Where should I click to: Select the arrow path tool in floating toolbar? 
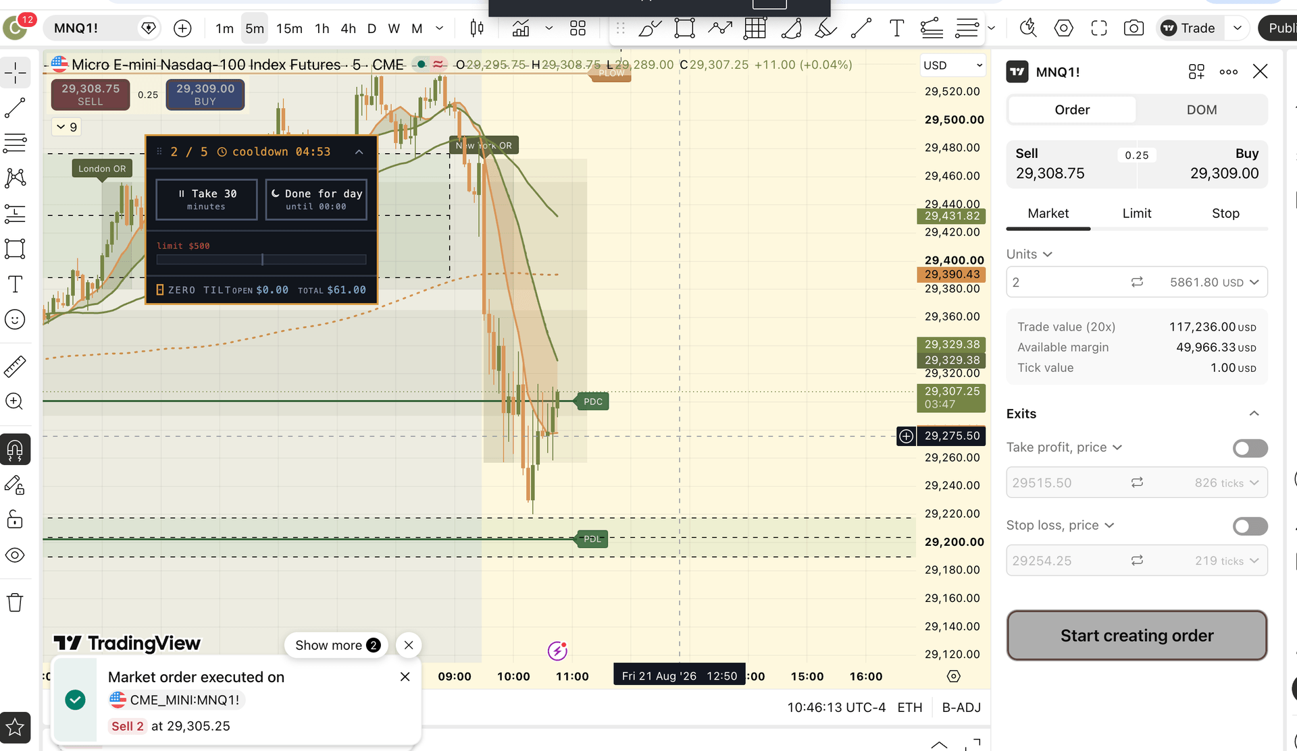(x=720, y=28)
